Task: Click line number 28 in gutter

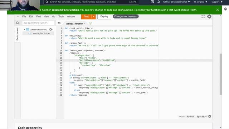Action: [x=61, y=95]
